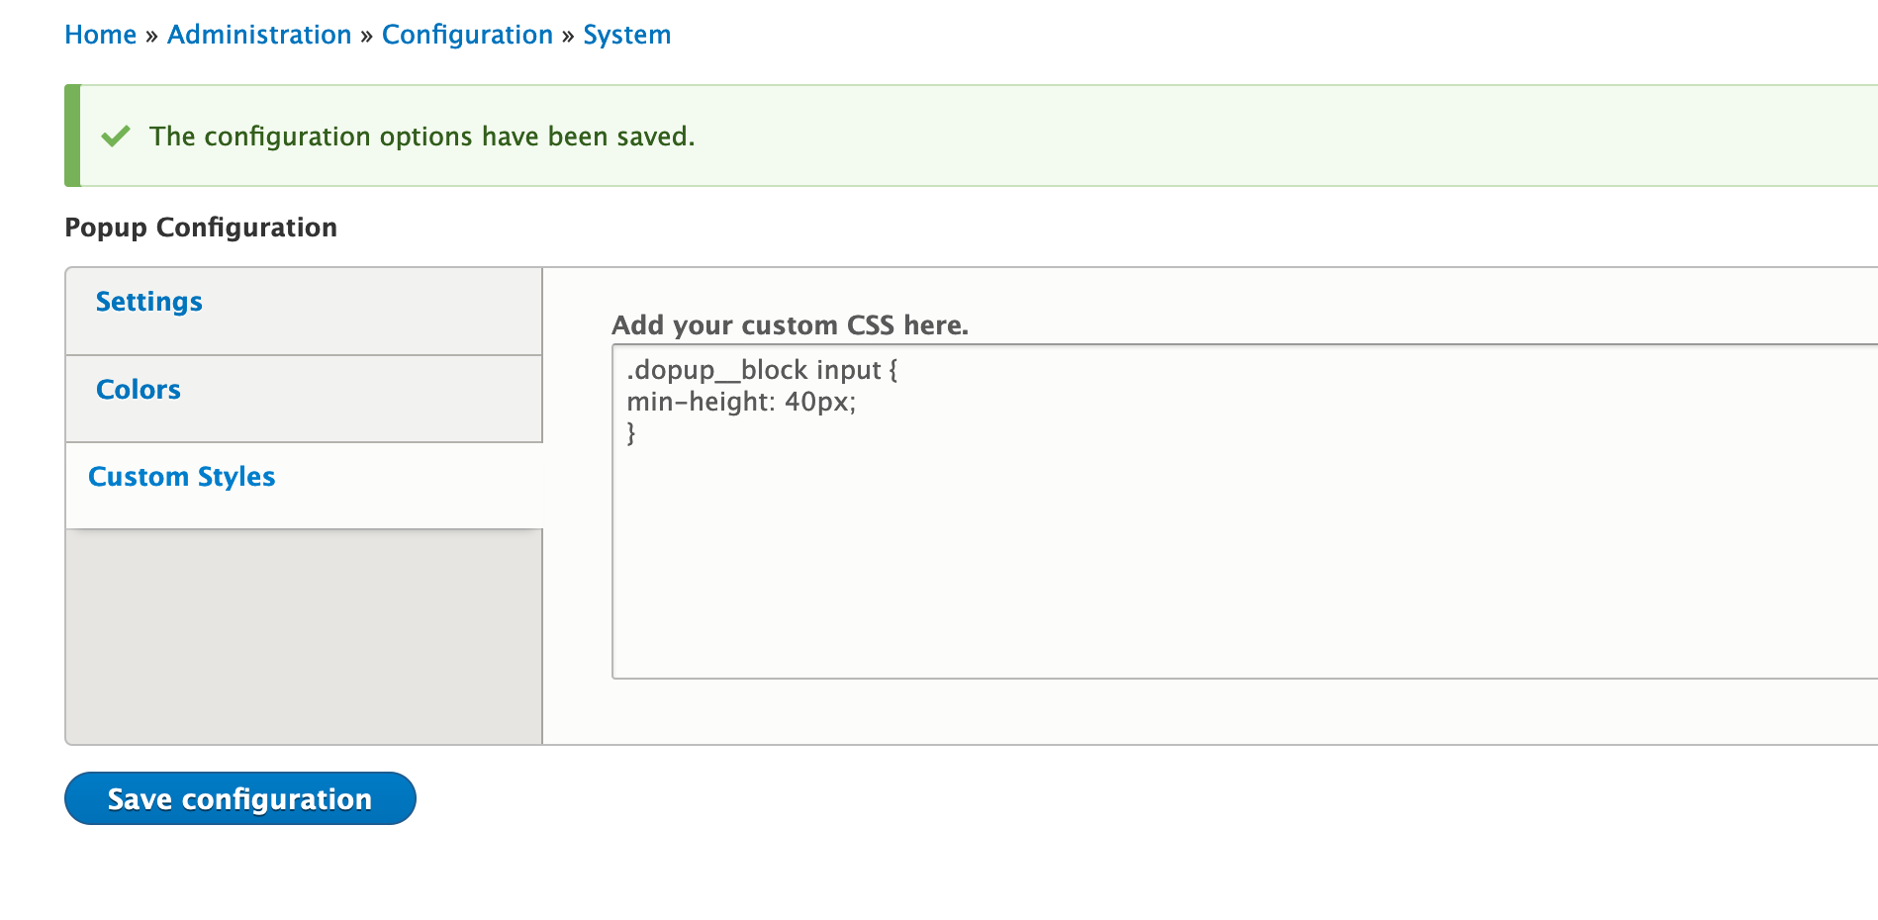Focus the custom CSS textarea

click(1245, 511)
